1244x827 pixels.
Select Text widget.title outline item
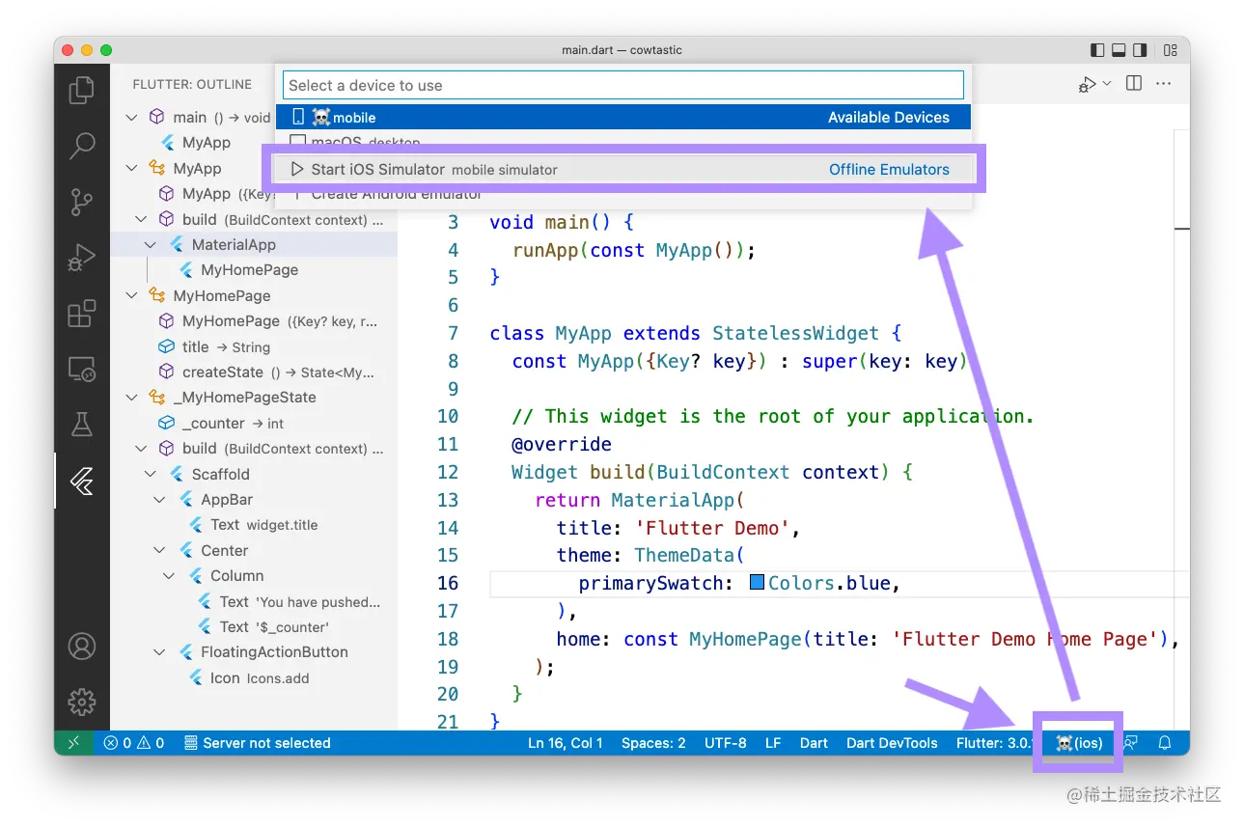254,525
